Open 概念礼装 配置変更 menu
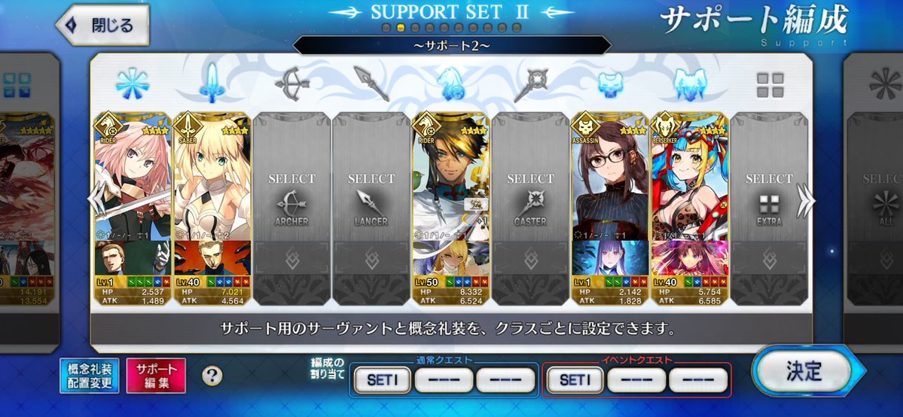Screen dimensions: 903x417 click(90, 376)
